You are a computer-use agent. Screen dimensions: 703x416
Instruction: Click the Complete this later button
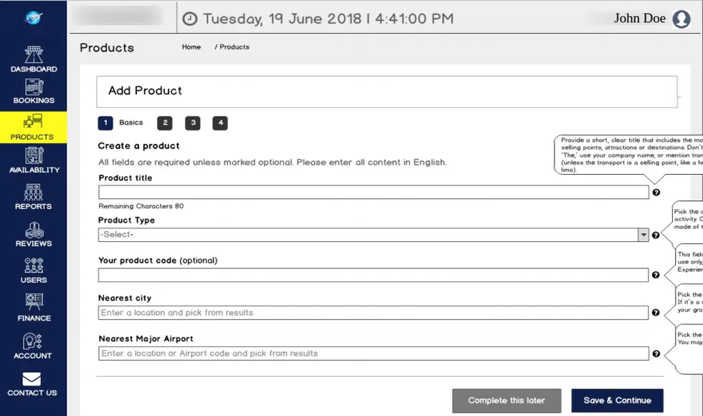[506, 400]
